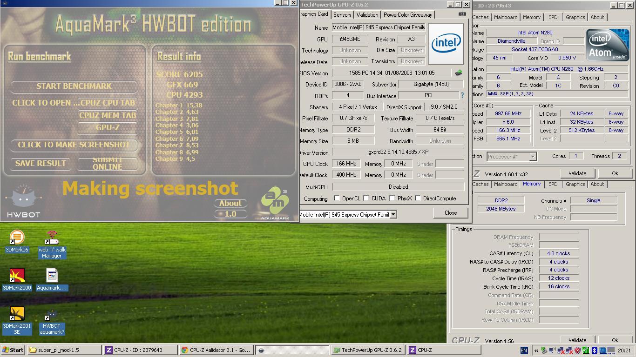636x357 pixels.
Task: Open the GPU selection dropdown in GPU-Z
Action: click(393, 214)
